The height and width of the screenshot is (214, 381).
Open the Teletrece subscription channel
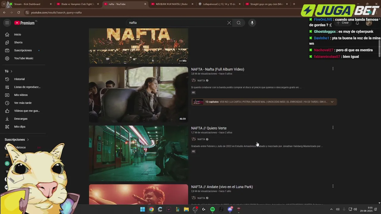[x=20, y=147]
